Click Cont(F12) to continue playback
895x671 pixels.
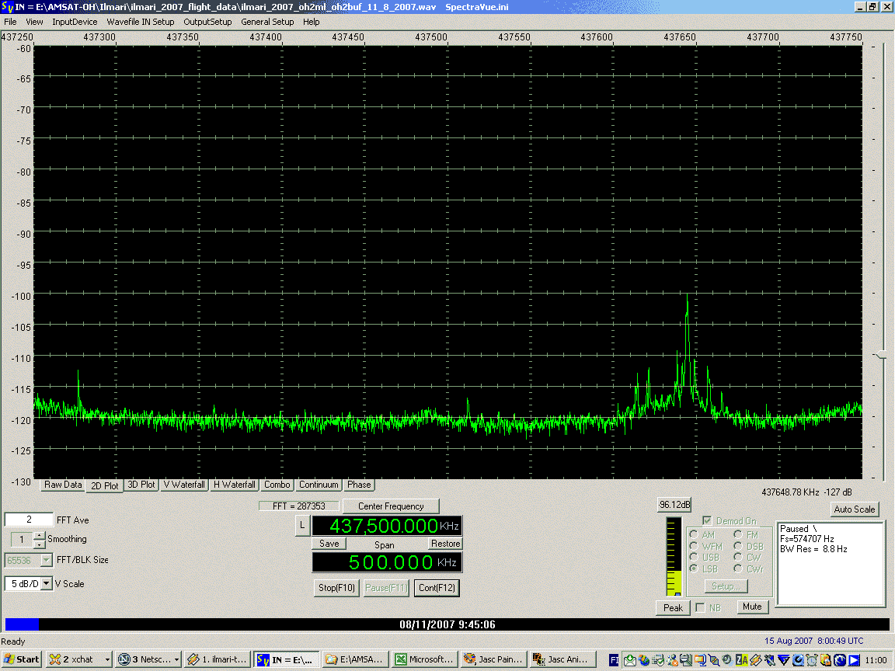tap(437, 588)
